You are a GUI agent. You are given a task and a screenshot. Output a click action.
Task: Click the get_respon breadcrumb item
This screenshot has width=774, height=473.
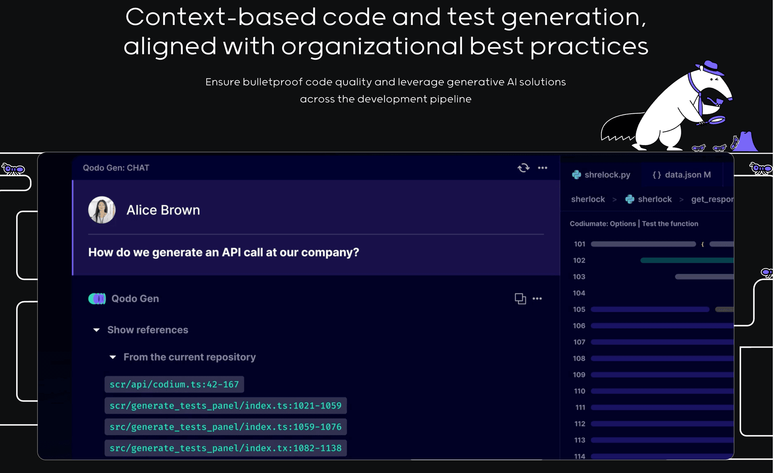point(712,199)
